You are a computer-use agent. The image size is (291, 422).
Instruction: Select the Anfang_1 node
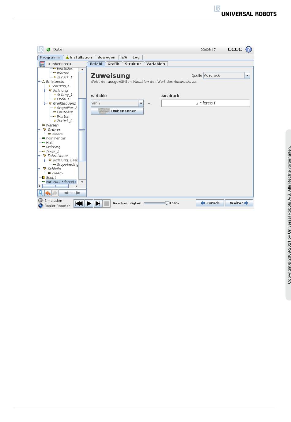click(64, 95)
